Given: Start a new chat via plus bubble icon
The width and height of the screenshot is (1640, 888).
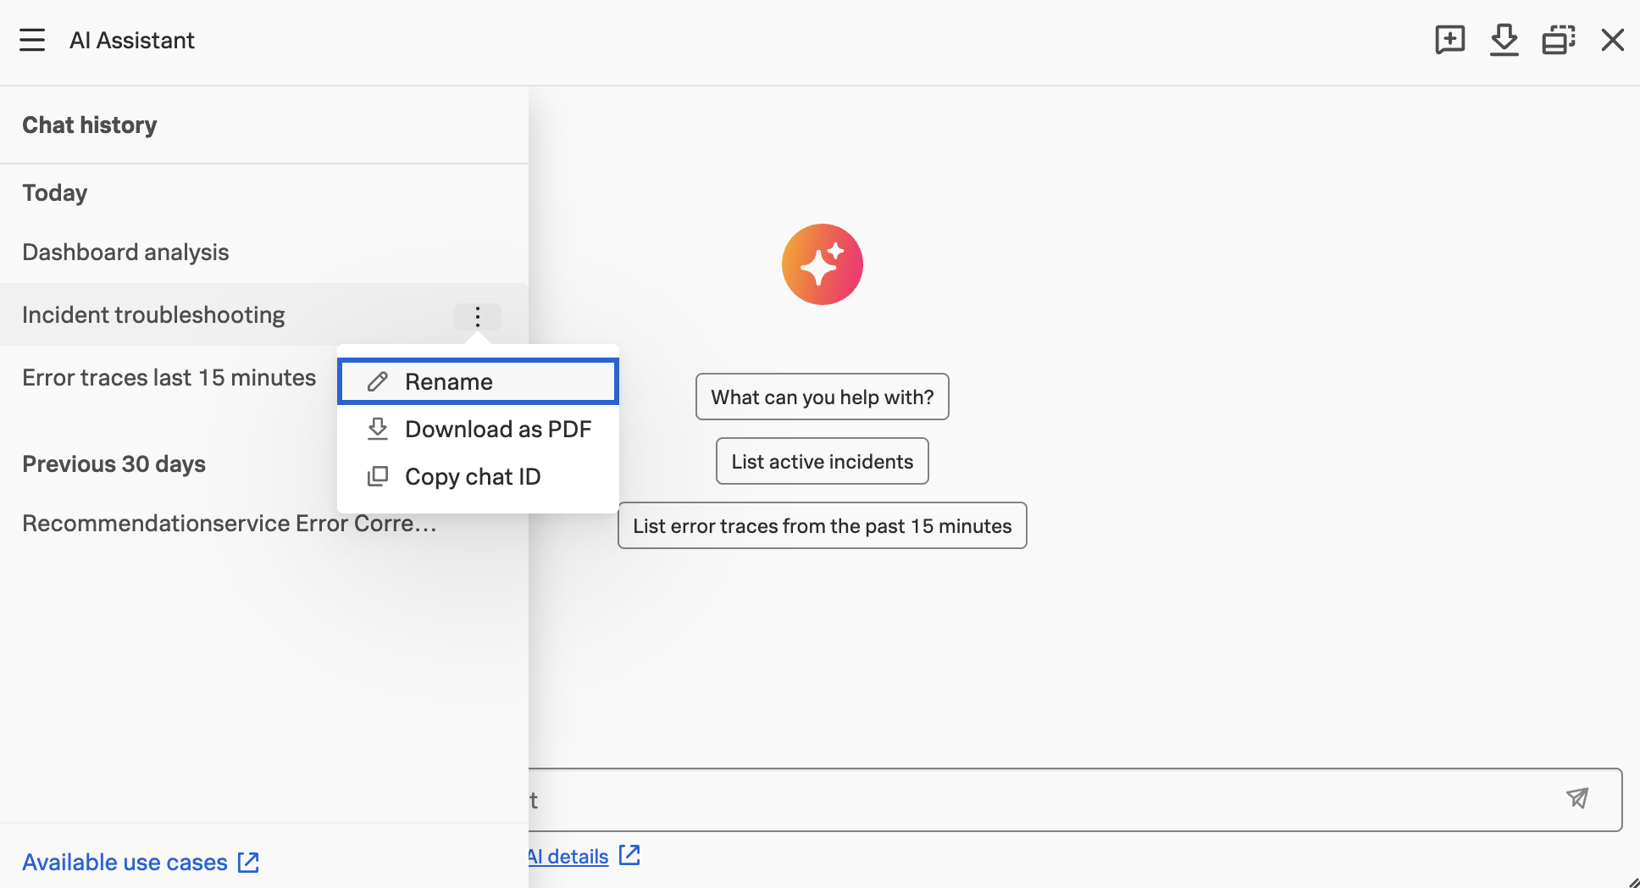Looking at the screenshot, I should [1449, 40].
